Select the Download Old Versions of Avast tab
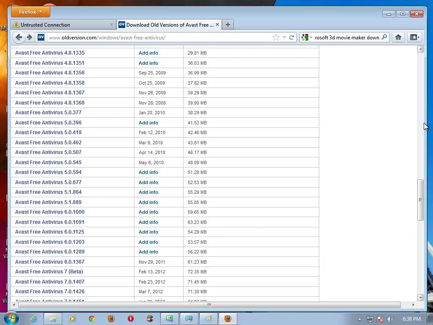 169,25
